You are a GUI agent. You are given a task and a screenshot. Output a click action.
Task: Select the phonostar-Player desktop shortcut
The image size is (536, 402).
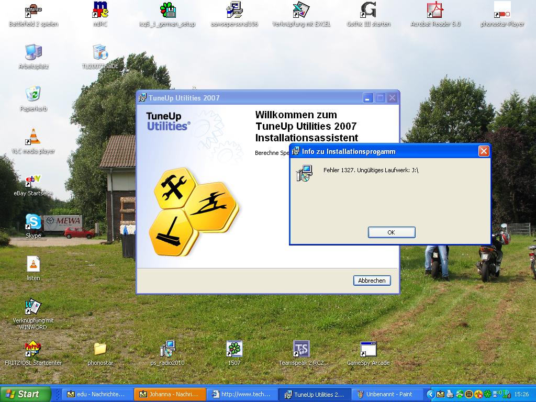click(x=502, y=15)
